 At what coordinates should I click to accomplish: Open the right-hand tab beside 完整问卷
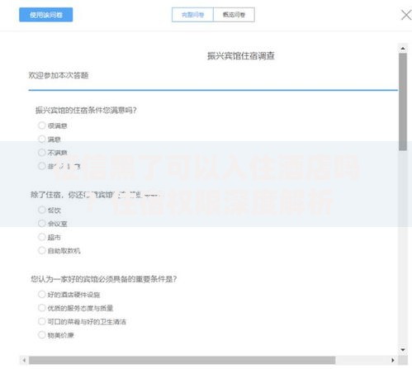[234, 15]
